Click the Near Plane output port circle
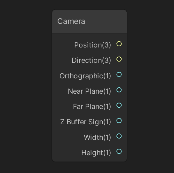The height and width of the screenshot is (173, 174). point(119,90)
